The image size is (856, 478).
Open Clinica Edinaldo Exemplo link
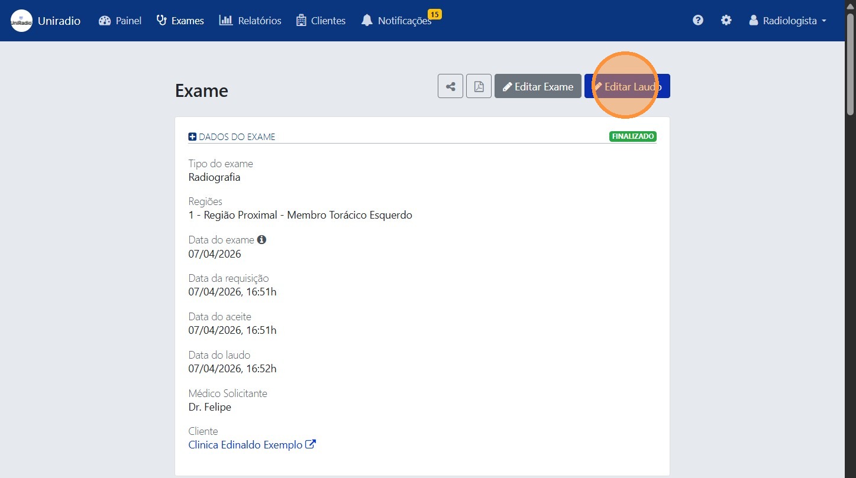pos(245,445)
